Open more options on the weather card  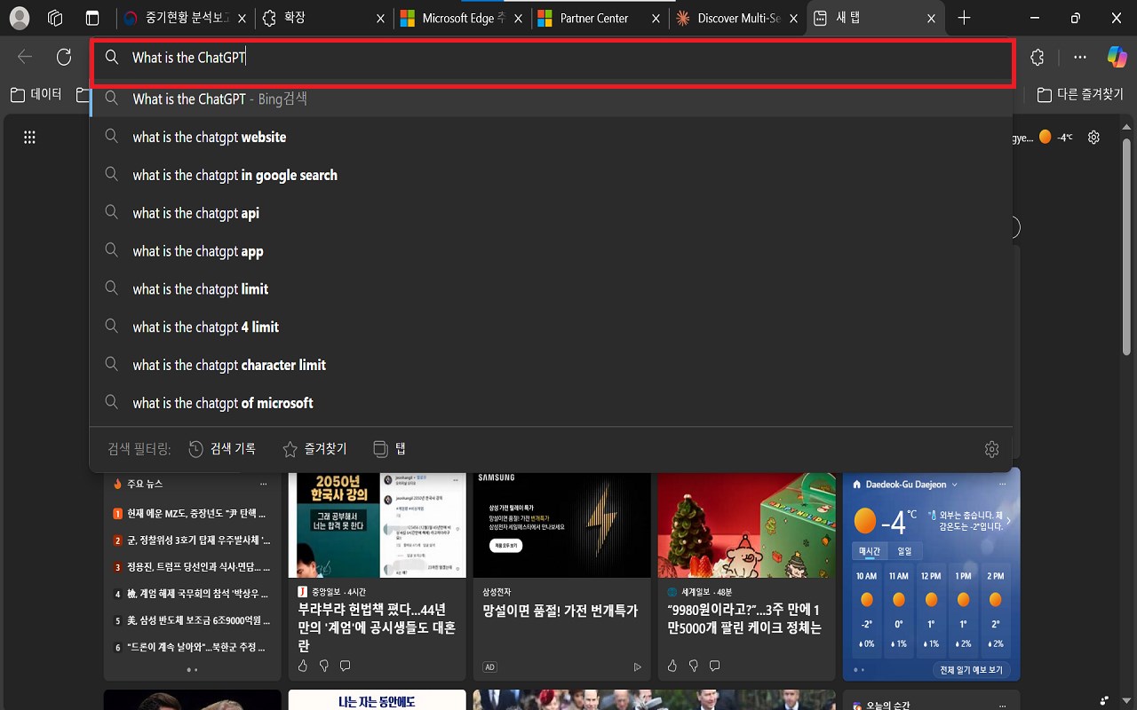point(1002,485)
